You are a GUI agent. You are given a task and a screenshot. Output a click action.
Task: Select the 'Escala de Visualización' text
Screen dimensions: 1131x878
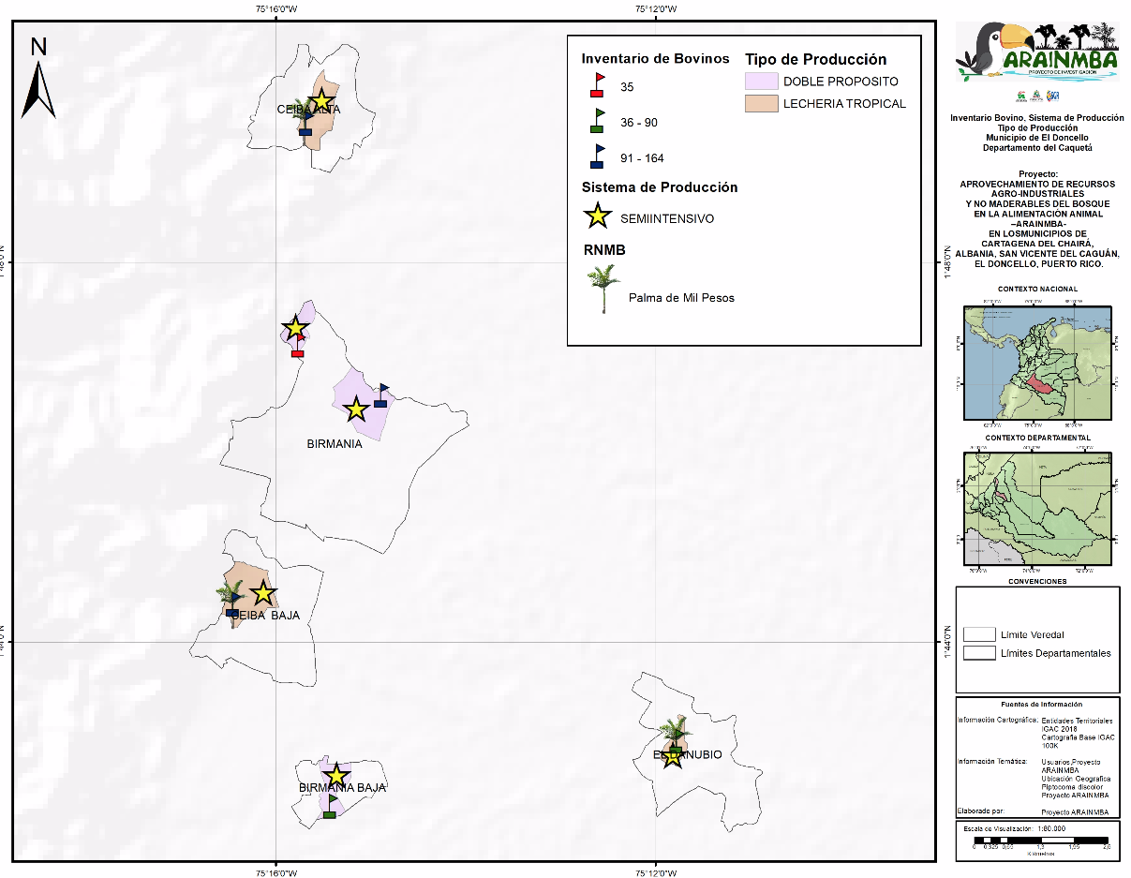click(x=997, y=829)
